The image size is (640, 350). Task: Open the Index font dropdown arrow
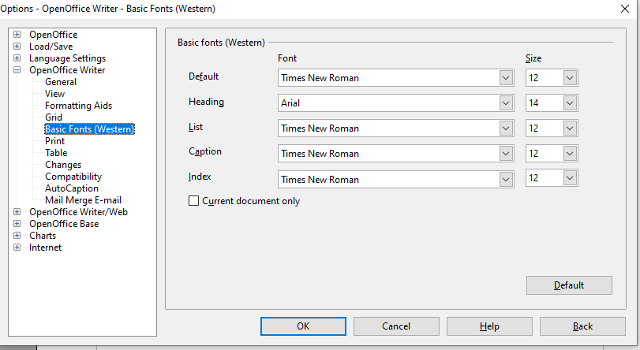pos(506,180)
